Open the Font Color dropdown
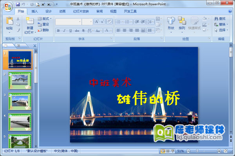Viewport: 235px width, 156px height. (x=108, y=30)
